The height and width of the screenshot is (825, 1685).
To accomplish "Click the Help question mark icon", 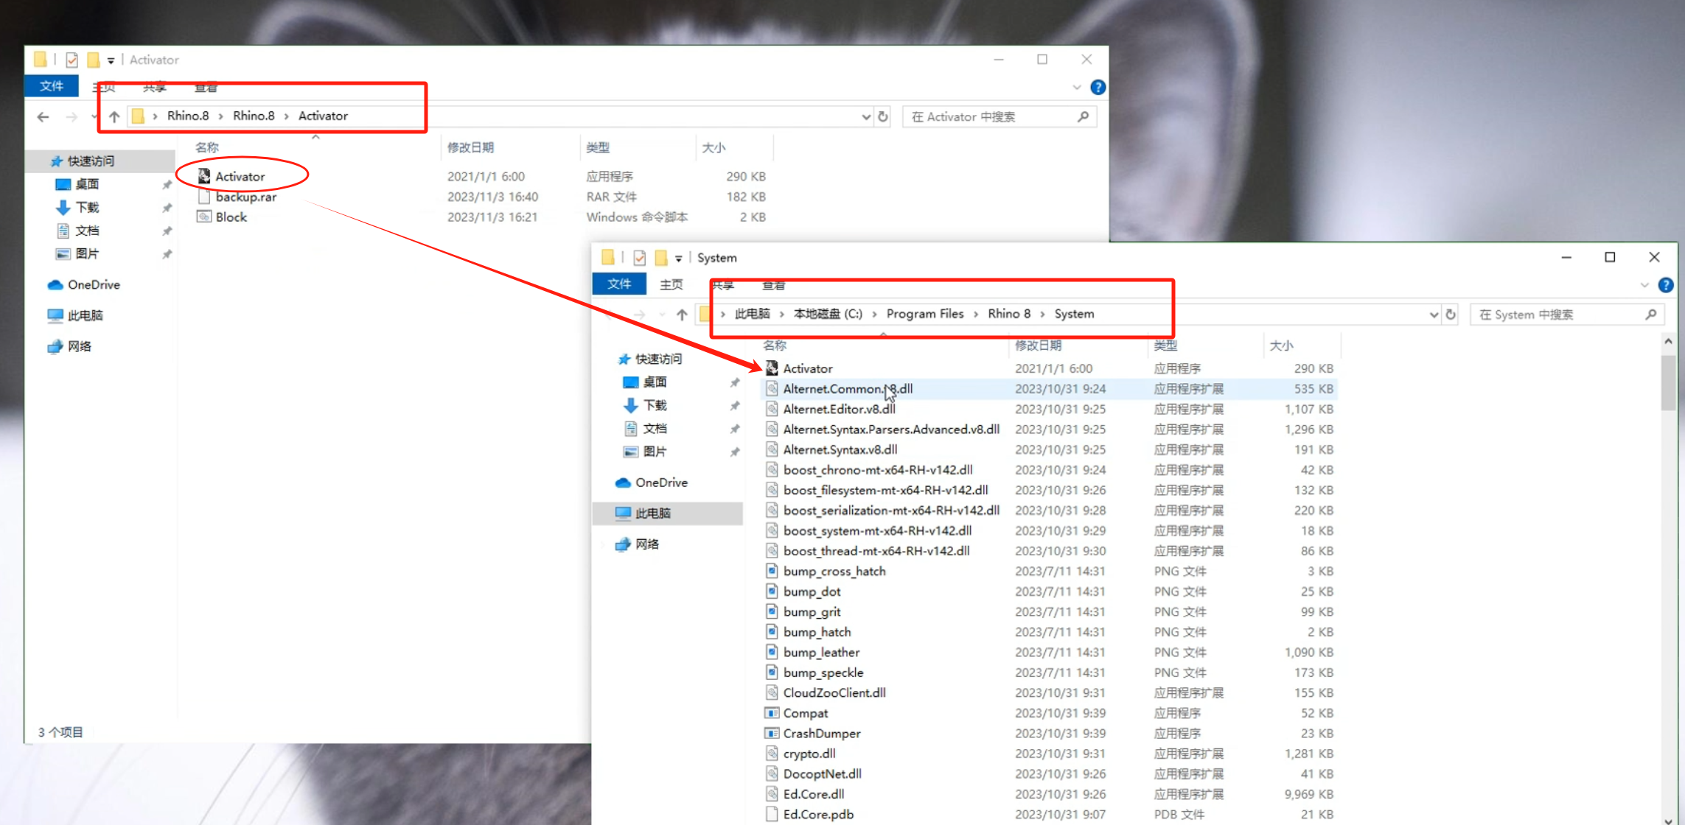I will tap(1098, 87).
